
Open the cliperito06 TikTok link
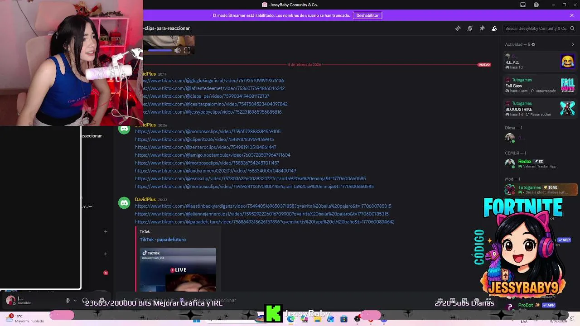click(x=204, y=139)
